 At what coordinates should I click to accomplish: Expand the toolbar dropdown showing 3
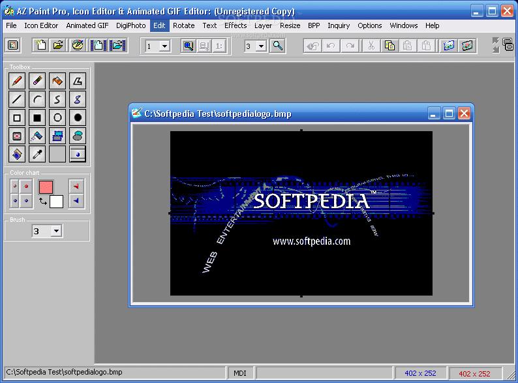tap(262, 46)
